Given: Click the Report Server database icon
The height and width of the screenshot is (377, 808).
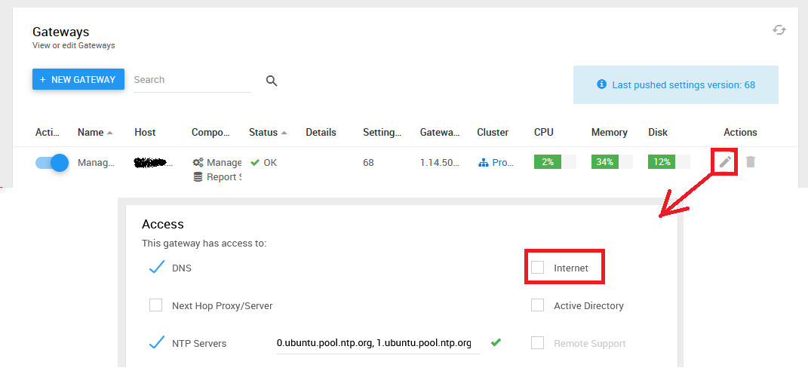Looking at the screenshot, I should (x=198, y=177).
